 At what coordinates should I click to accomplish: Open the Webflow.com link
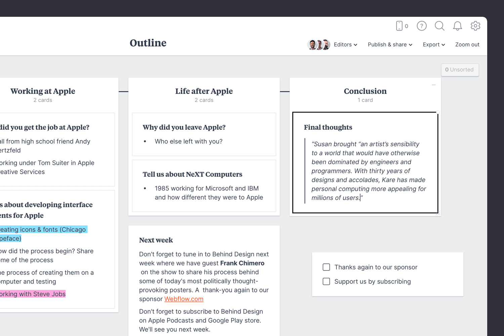184,299
